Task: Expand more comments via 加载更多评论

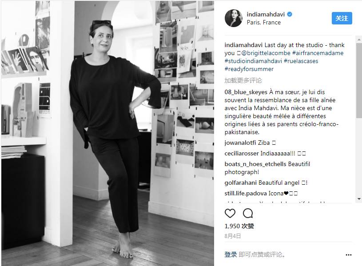Action: [243, 80]
